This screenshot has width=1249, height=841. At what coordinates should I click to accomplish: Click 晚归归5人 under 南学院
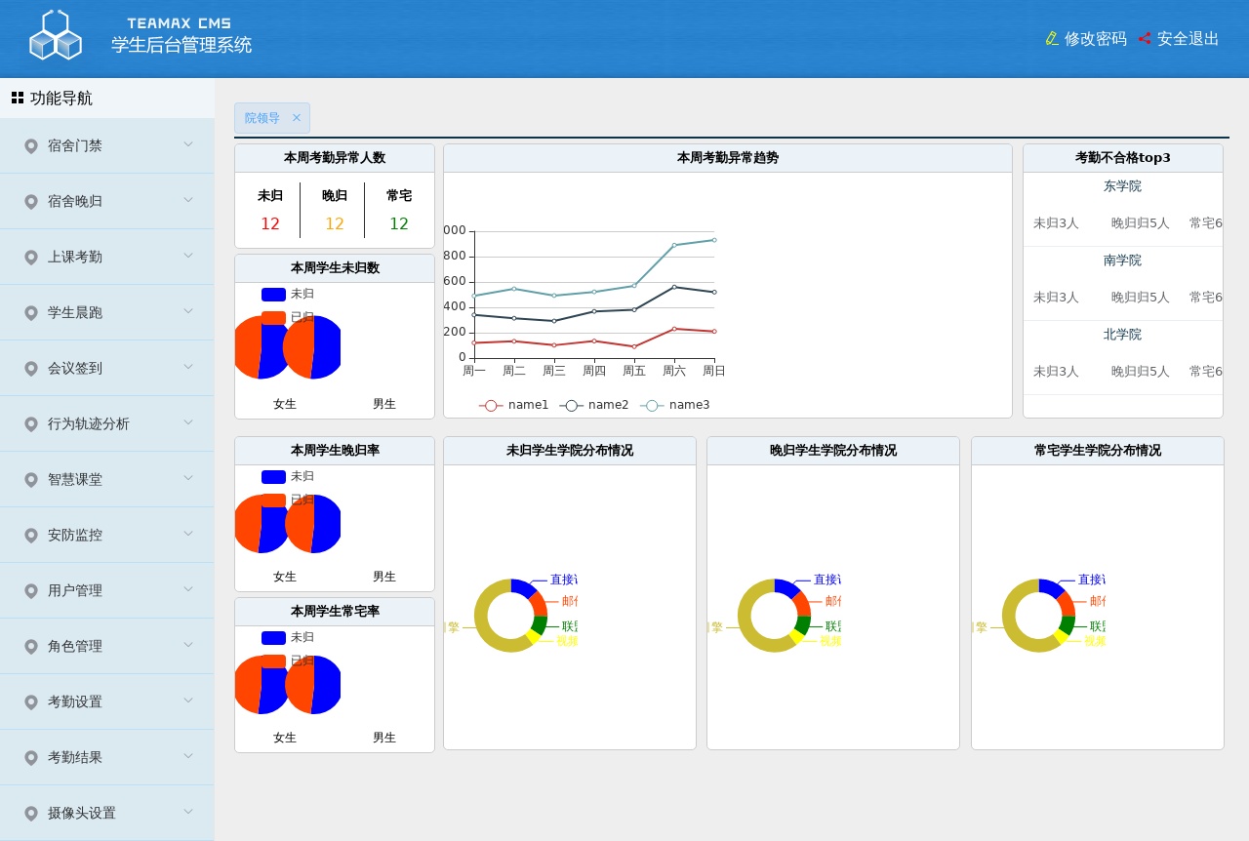(x=1140, y=298)
